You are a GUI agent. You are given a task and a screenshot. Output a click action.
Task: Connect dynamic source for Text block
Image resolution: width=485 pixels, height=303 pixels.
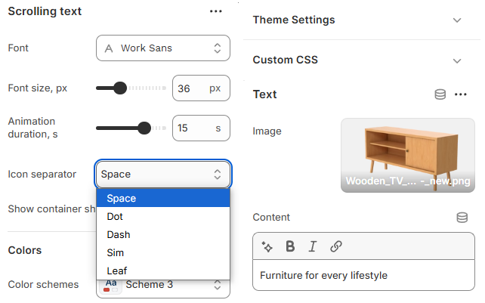point(440,94)
